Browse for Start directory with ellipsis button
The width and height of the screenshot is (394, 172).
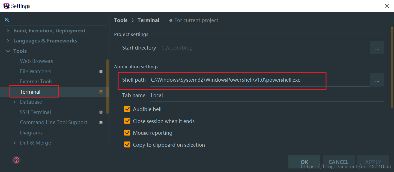tap(377, 48)
